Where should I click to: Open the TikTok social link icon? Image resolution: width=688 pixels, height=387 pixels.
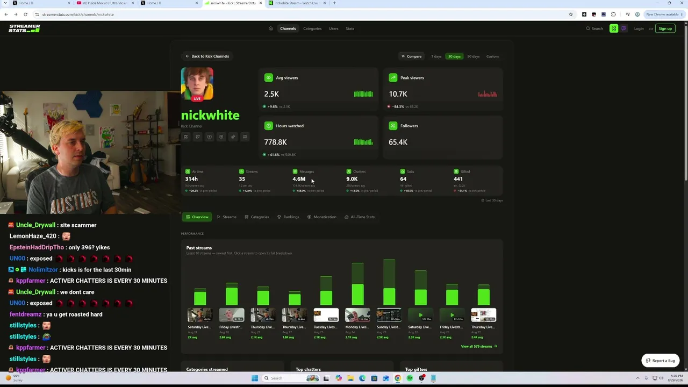point(233,137)
